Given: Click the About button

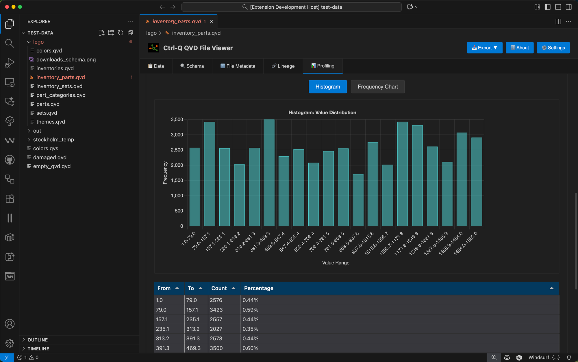Looking at the screenshot, I should coord(519,48).
